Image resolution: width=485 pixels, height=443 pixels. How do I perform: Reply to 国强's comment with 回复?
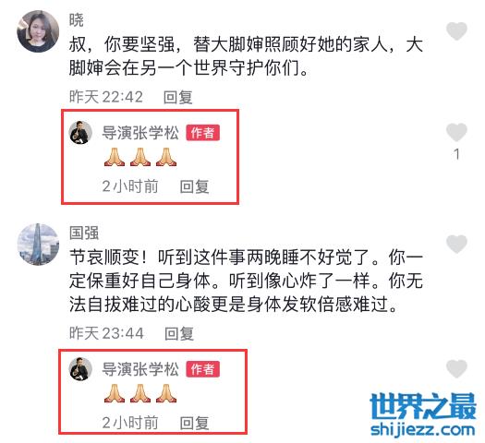179,333
